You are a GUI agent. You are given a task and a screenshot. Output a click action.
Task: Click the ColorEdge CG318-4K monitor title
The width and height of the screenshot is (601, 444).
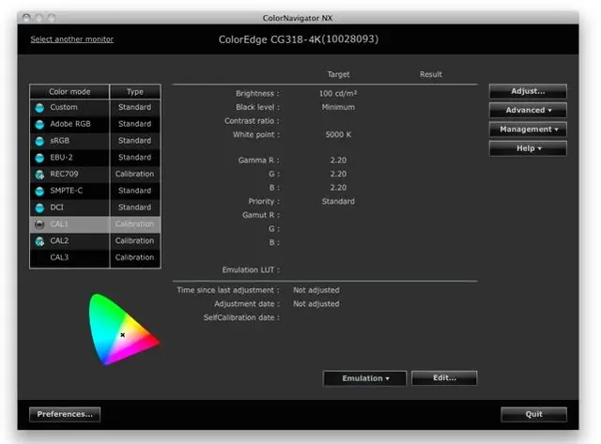pos(299,39)
